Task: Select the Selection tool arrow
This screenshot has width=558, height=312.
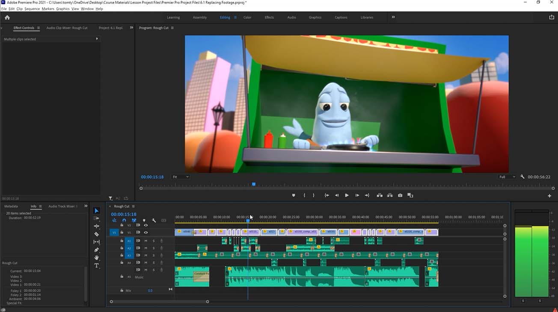Action: coord(96,211)
